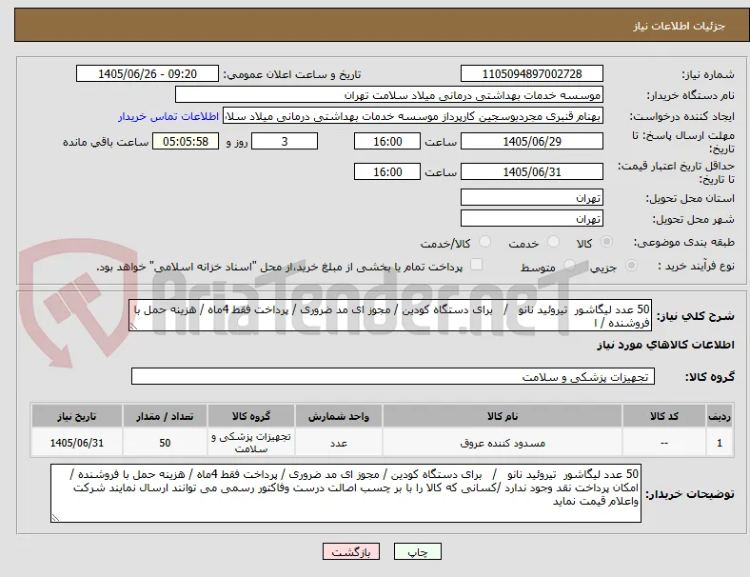Viewport: 750px width, 577px height.
Task: Click the بازگشت back button
Action: [x=351, y=551]
